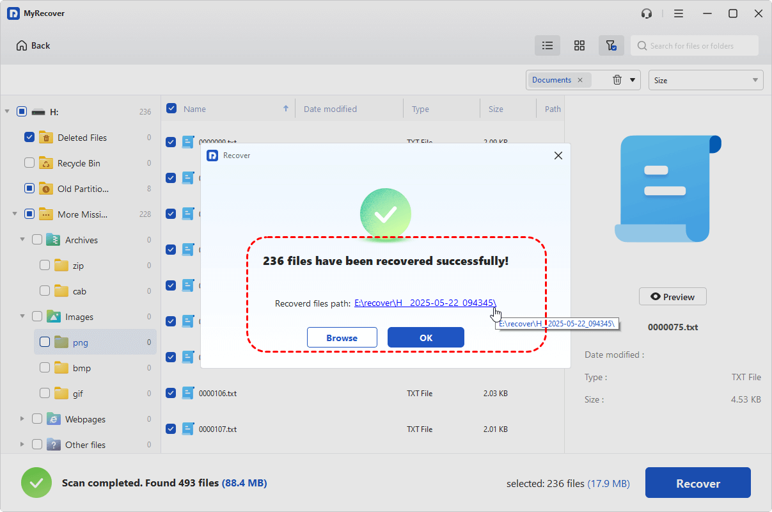Click the document preview thumbnail
772x512 pixels.
(668, 189)
